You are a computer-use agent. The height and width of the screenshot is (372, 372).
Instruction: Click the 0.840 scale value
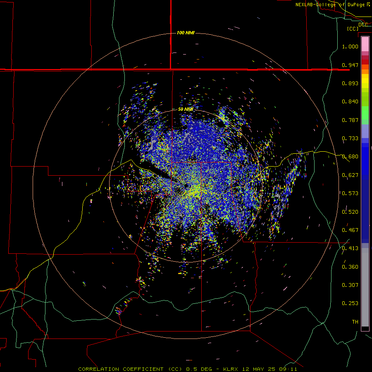[350, 102]
